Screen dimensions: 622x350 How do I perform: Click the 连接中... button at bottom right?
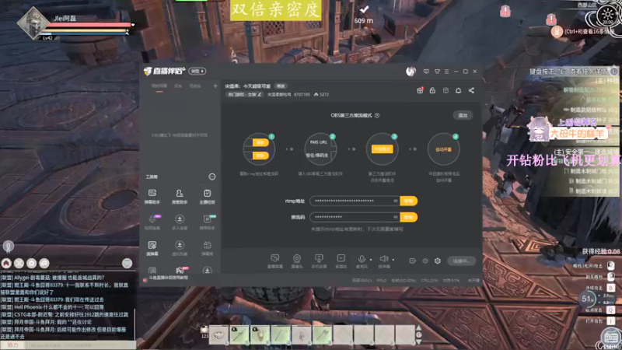click(461, 261)
